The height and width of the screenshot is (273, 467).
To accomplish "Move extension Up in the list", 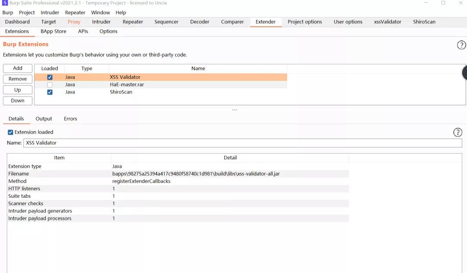I will tap(18, 90).
